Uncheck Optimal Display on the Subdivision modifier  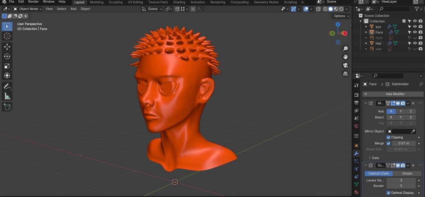[x=388, y=192]
